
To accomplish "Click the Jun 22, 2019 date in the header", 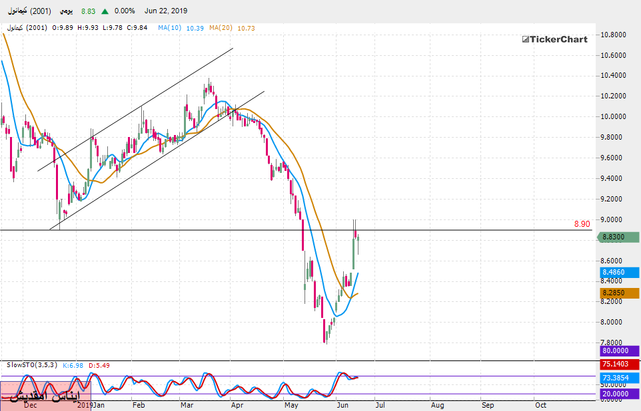I will click(x=166, y=11).
